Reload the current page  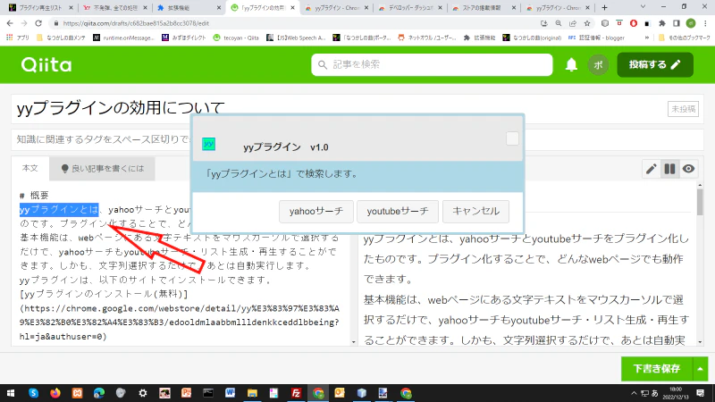(38, 23)
